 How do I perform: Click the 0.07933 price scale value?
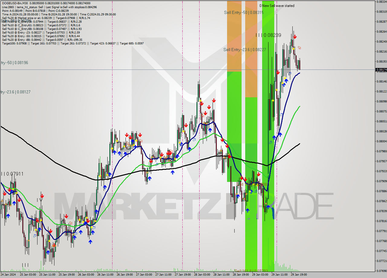pos(381,171)
